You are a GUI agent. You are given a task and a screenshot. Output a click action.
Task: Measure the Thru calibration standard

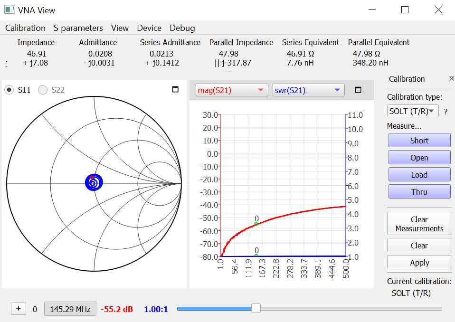(x=419, y=192)
